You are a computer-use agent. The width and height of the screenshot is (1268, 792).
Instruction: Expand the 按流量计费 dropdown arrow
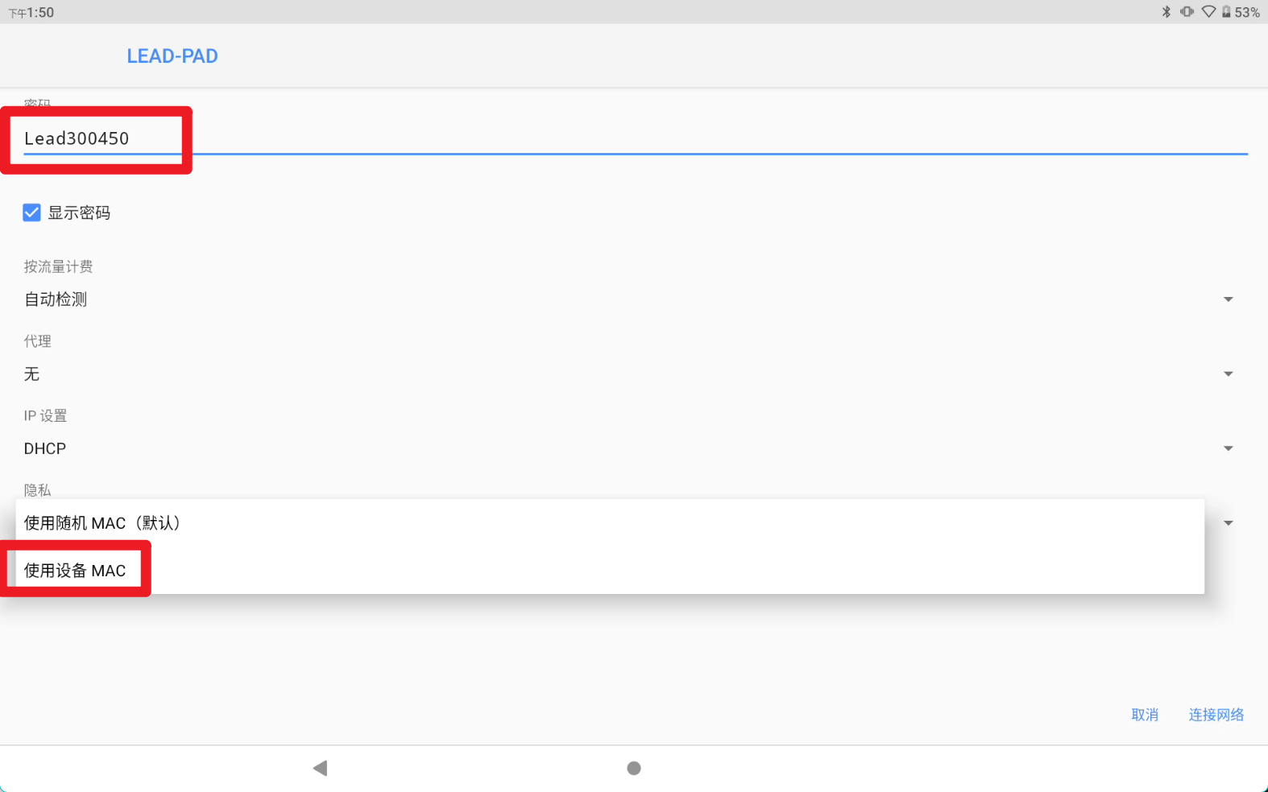coord(1228,299)
